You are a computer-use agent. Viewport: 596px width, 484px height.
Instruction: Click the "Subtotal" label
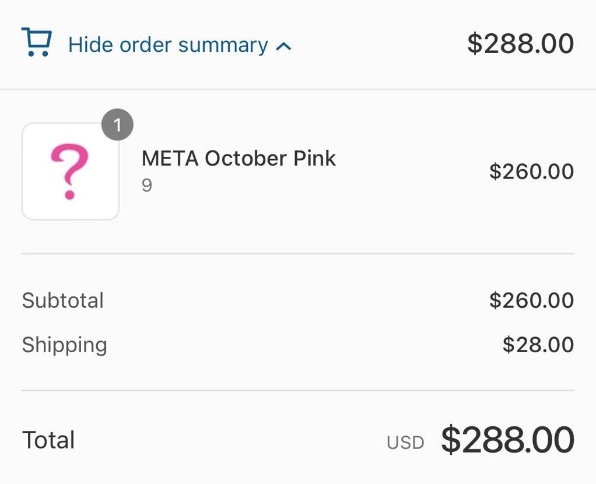pyautogui.click(x=63, y=301)
